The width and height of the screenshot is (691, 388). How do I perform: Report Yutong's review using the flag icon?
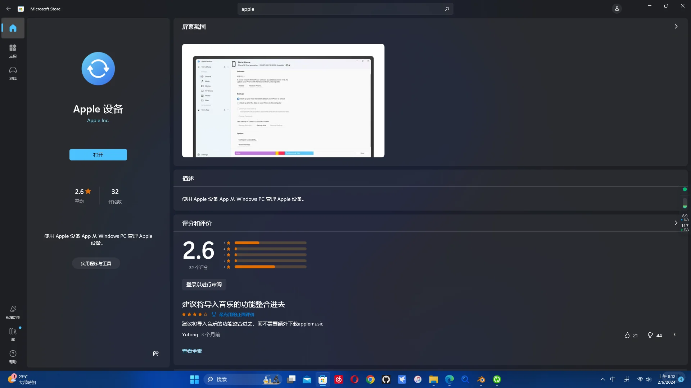673,335
